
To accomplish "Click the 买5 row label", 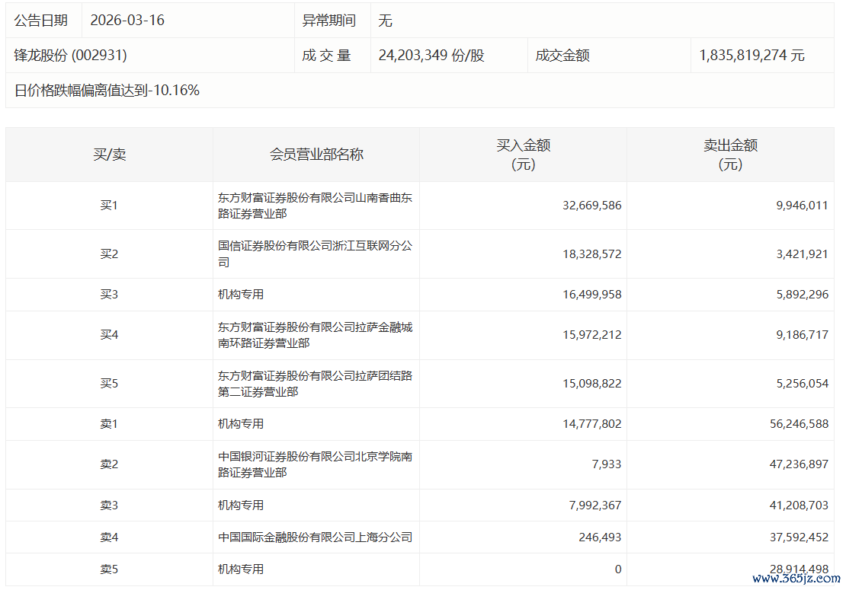I will tap(109, 383).
